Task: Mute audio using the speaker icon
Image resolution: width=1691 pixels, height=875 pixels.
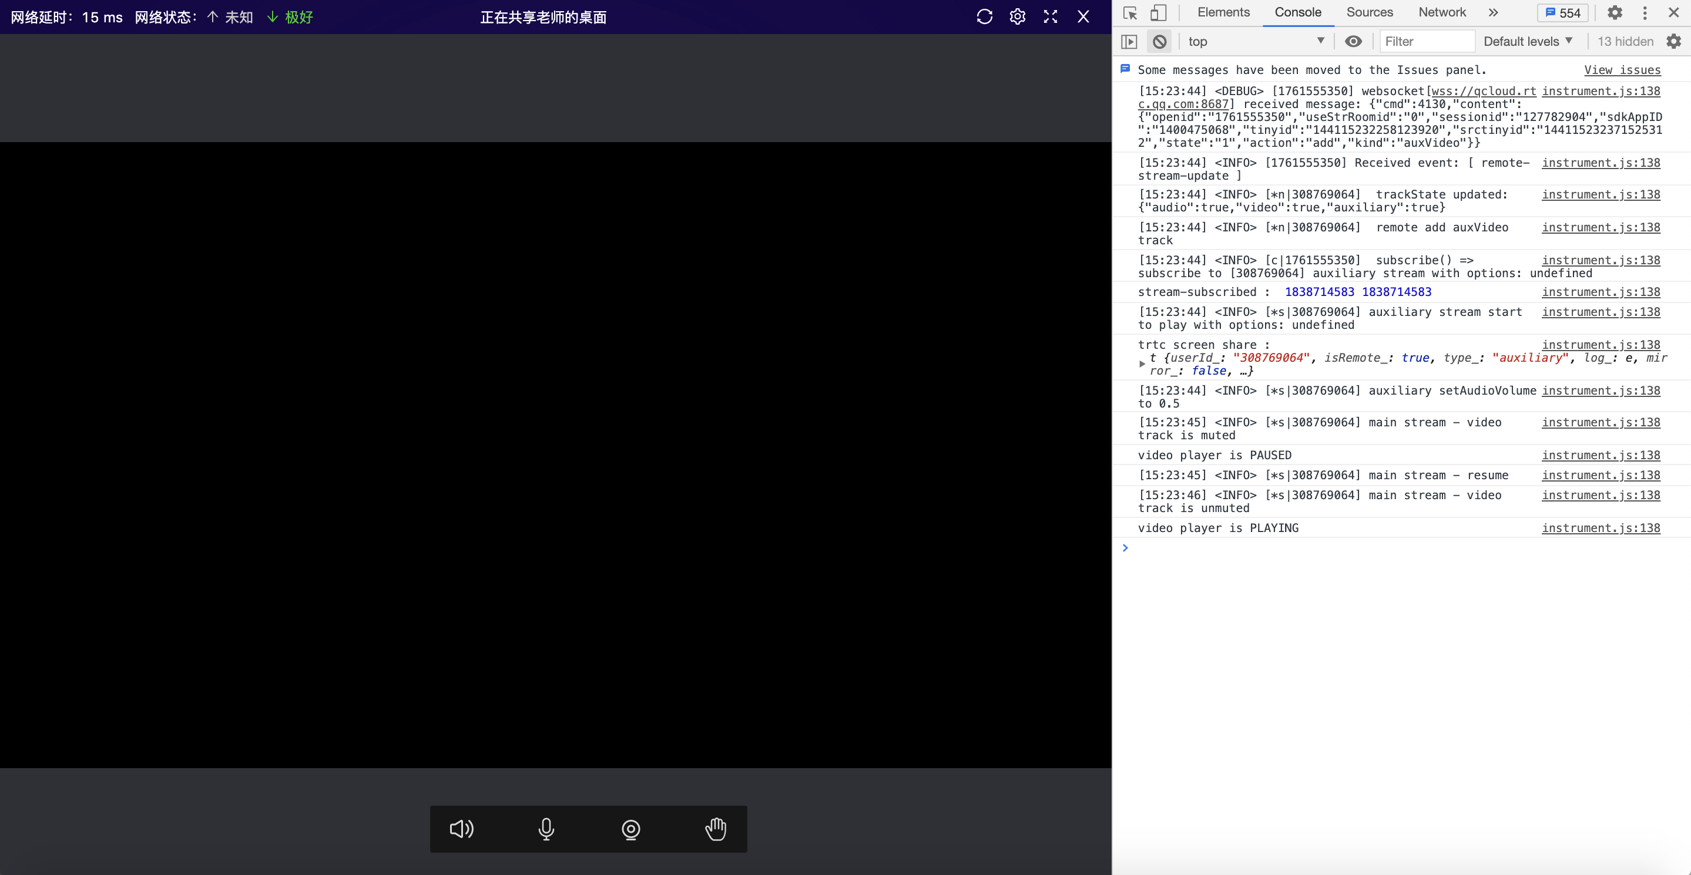Action: point(461,829)
